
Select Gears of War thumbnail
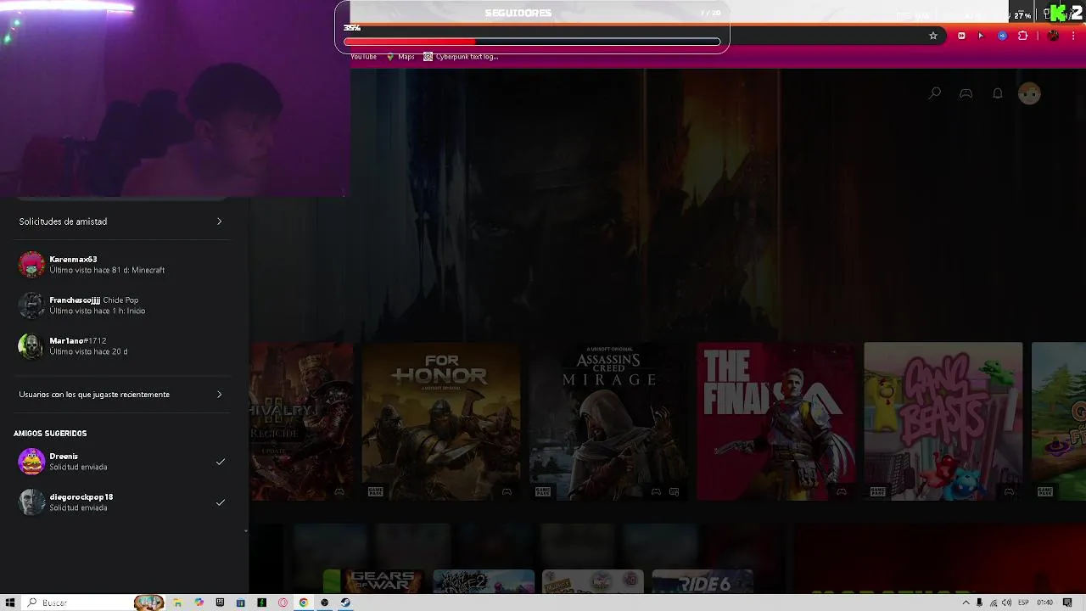pos(373,581)
